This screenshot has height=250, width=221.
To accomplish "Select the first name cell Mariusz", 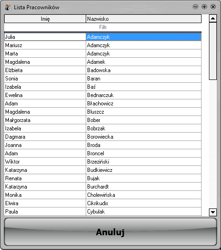I will pyautogui.click(x=45, y=45).
